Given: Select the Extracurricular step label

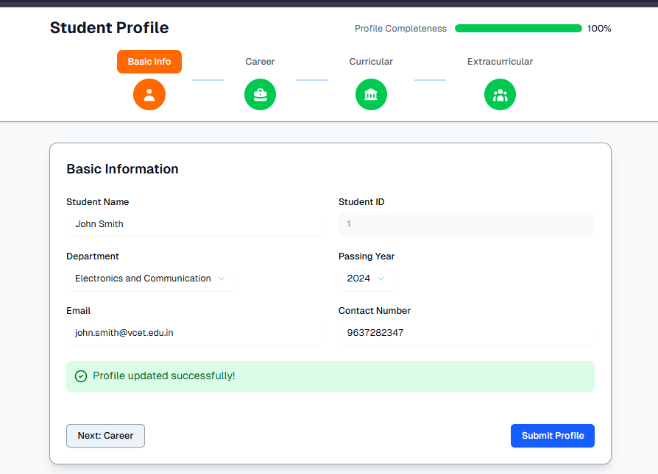Looking at the screenshot, I should (500, 62).
